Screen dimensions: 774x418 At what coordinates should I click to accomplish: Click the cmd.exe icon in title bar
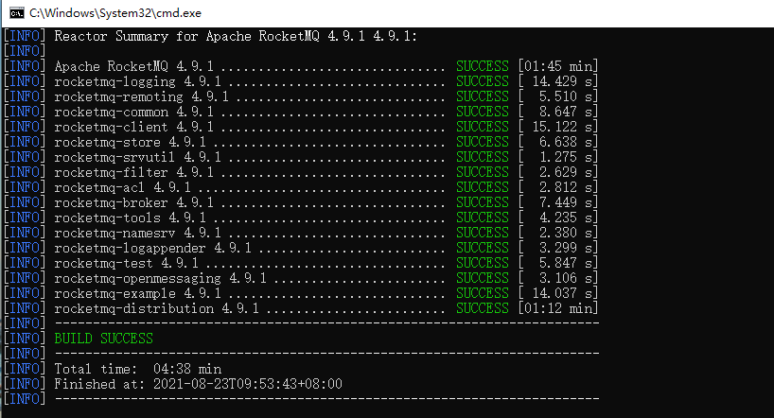click(14, 12)
